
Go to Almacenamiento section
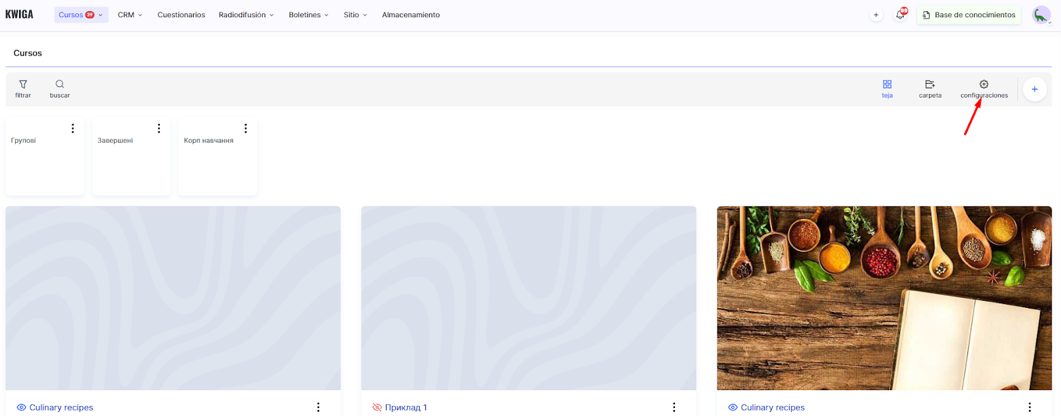pos(410,15)
